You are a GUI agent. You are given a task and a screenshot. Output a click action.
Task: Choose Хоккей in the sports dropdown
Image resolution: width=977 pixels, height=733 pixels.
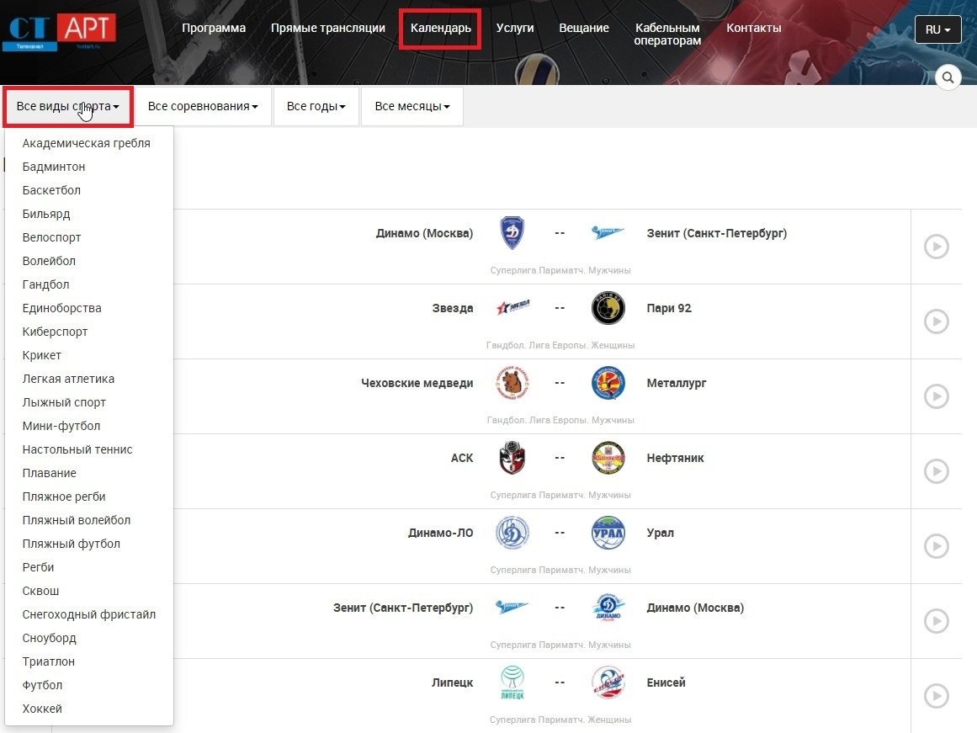pos(42,709)
